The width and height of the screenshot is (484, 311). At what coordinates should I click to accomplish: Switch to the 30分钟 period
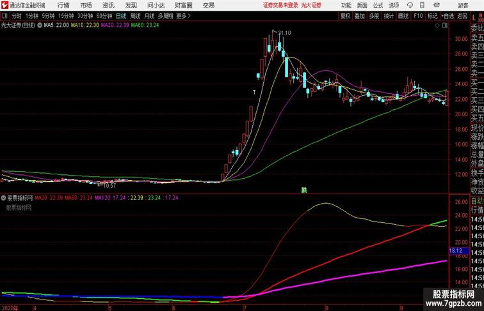(x=85, y=16)
